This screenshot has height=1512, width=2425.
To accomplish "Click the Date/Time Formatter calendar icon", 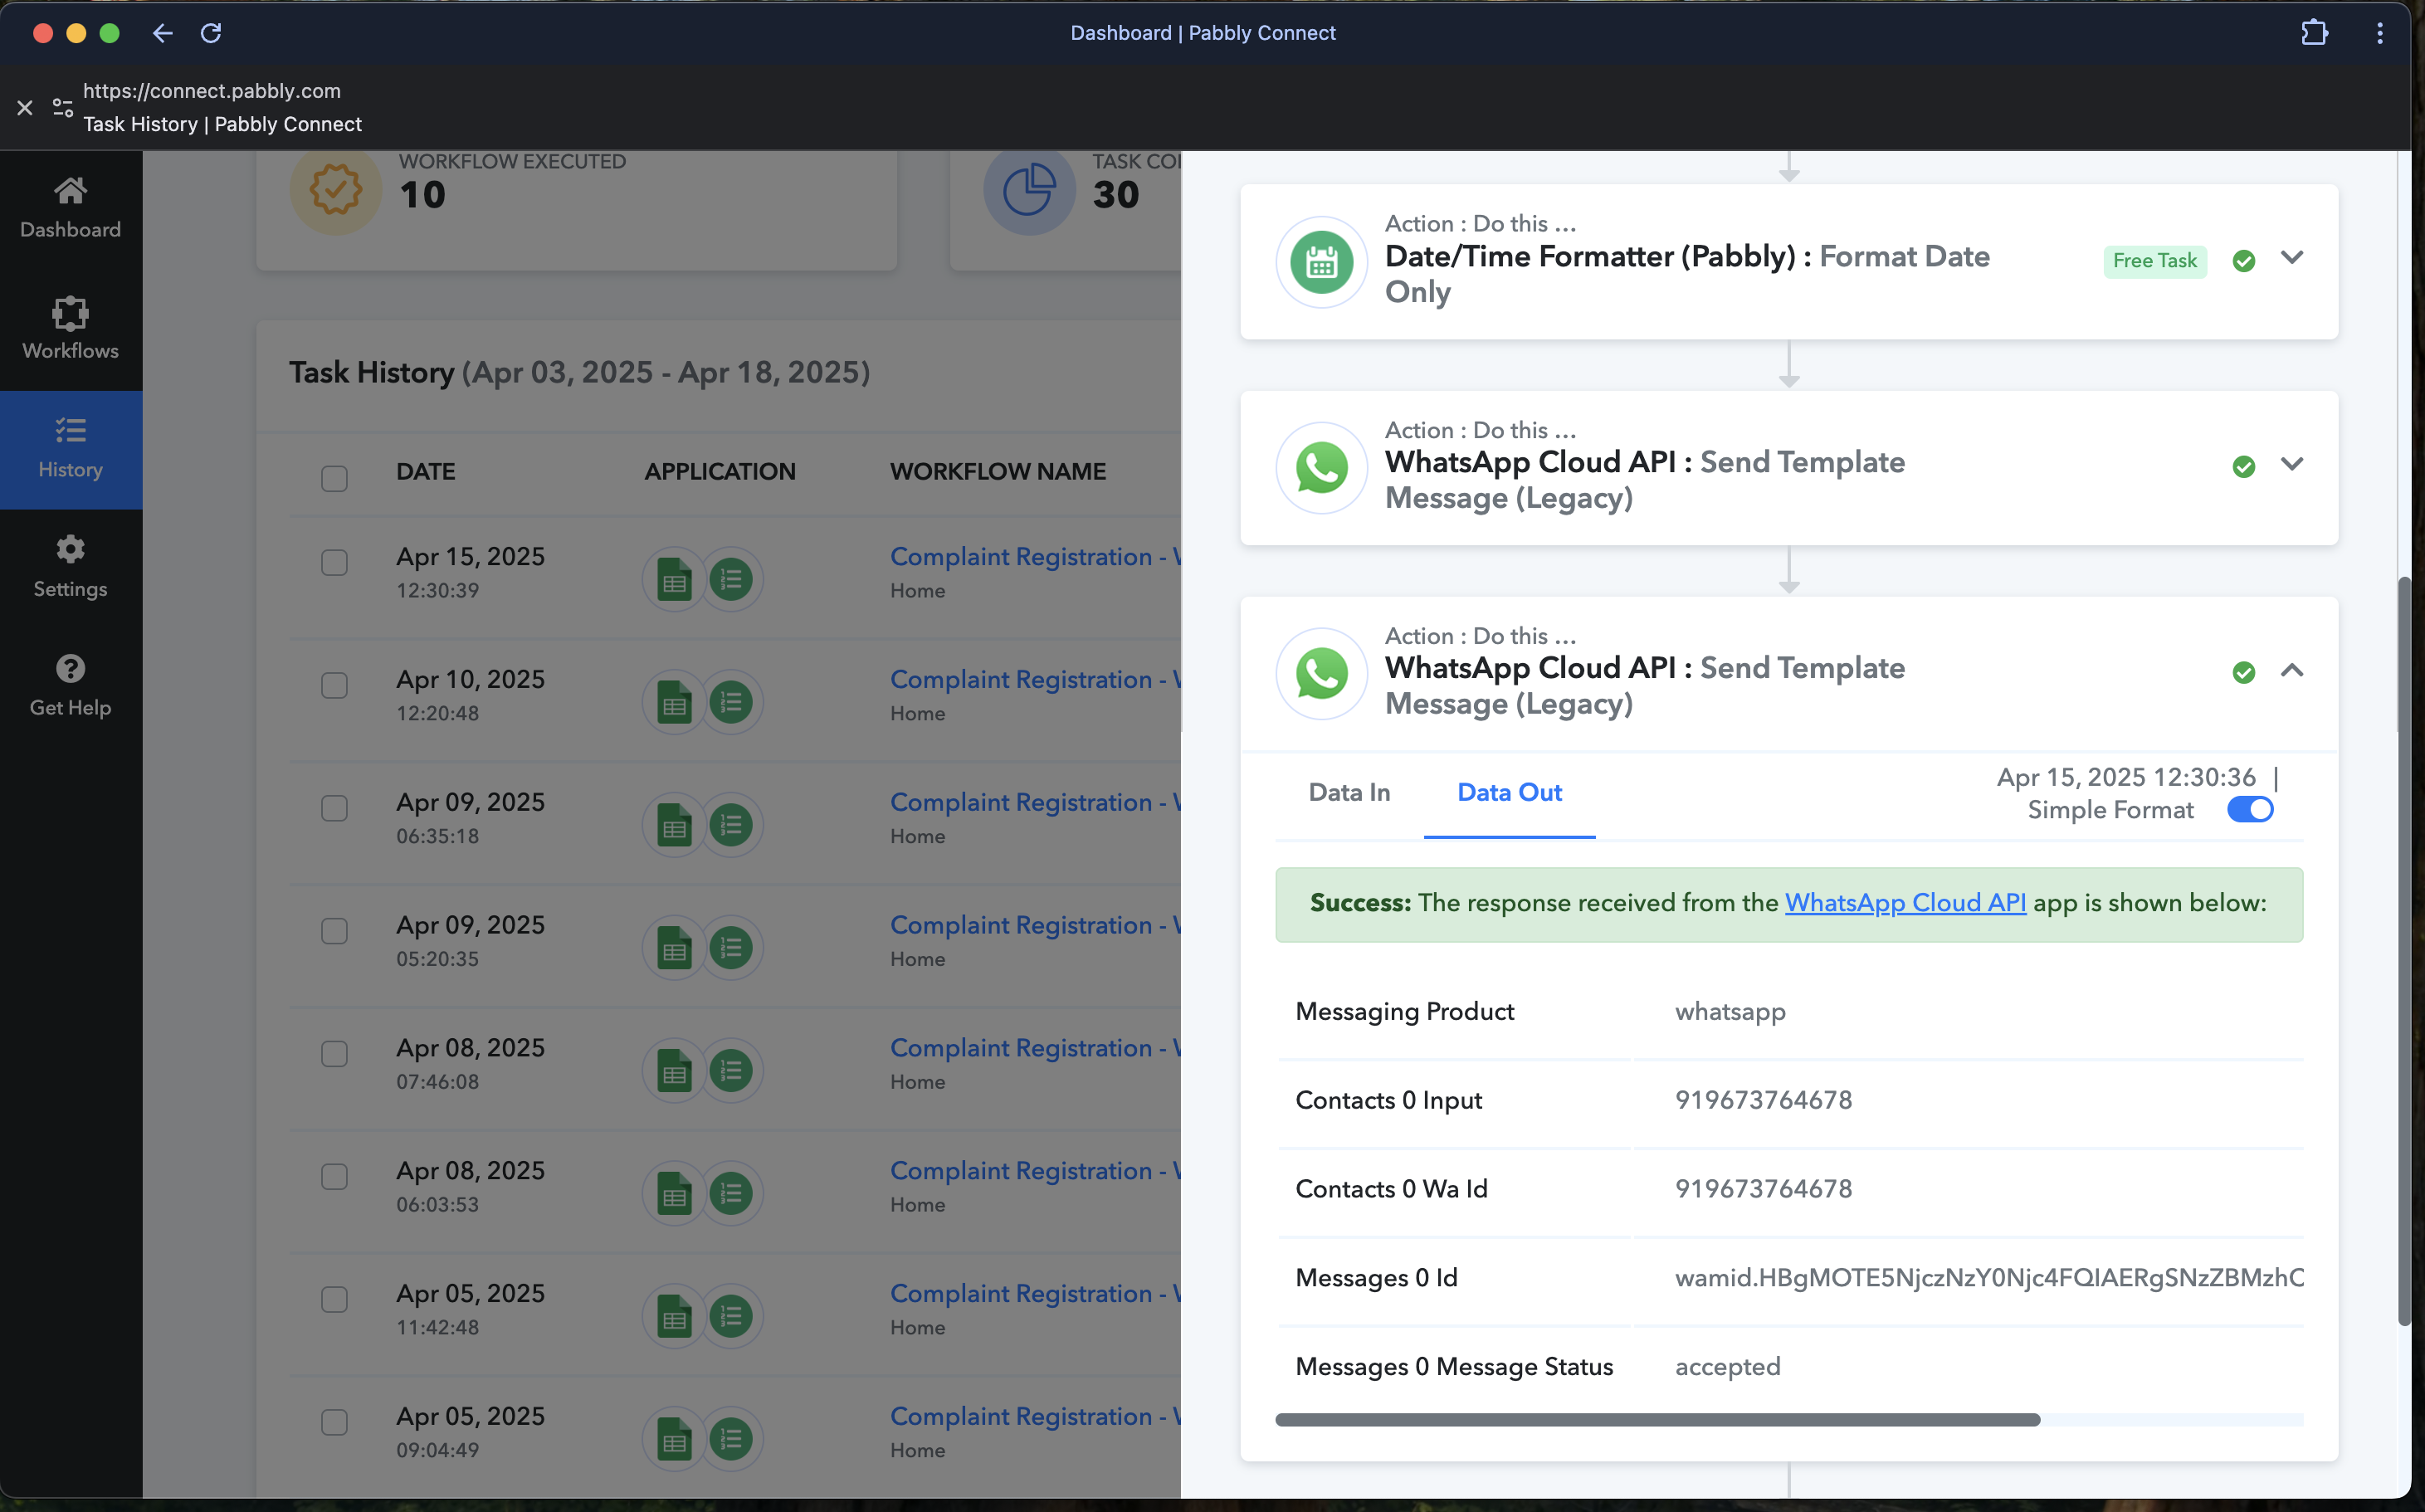I will click(x=1321, y=263).
